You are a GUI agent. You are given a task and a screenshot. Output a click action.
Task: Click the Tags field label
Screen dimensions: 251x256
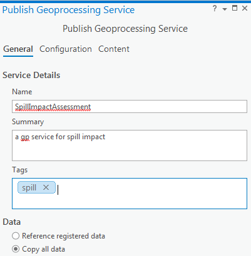20,170
